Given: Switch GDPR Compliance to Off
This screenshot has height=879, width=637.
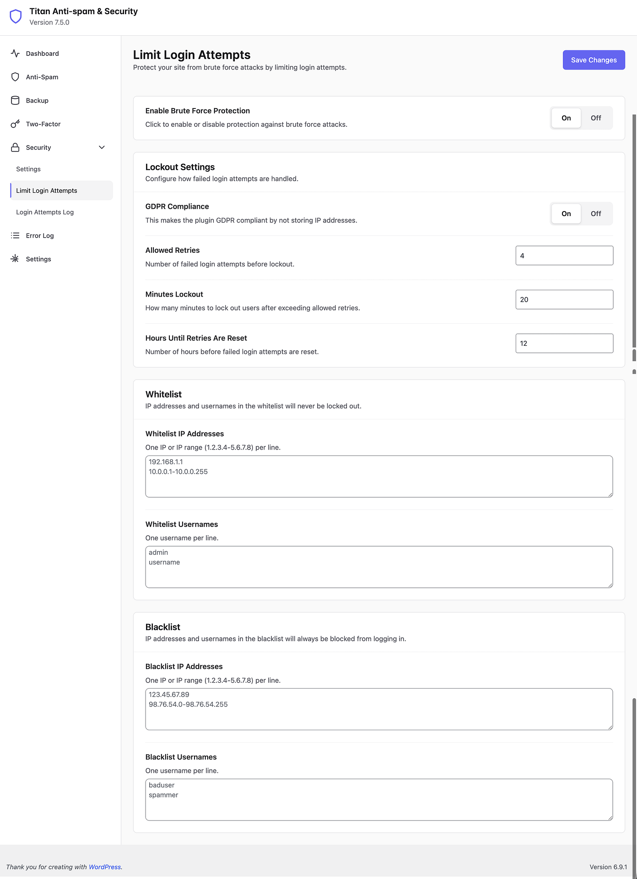Looking at the screenshot, I should click(595, 214).
